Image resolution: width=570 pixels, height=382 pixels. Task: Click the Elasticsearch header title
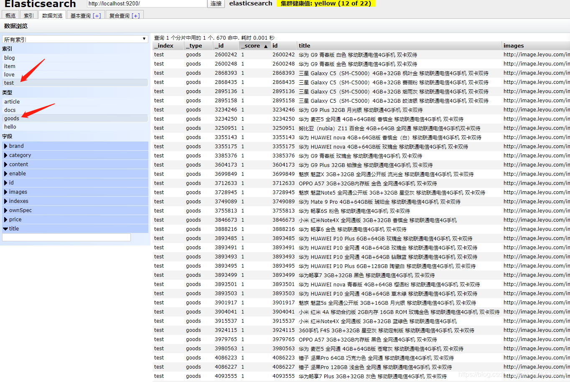40,4
